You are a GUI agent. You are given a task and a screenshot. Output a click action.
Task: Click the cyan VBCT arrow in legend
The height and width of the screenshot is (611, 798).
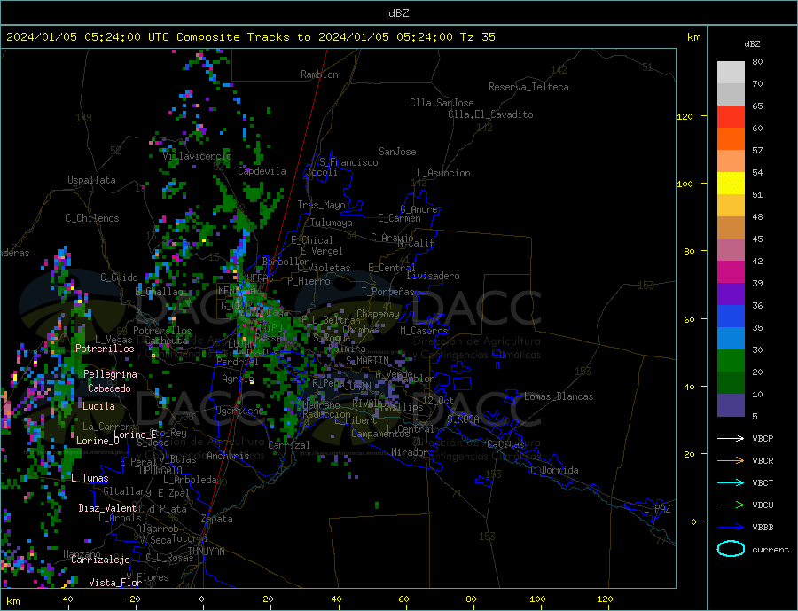point(731,482)
